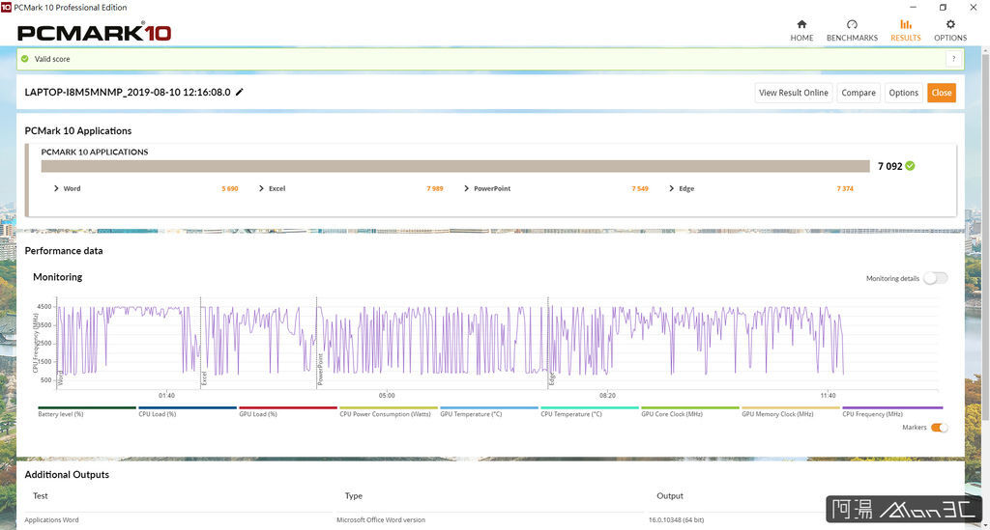Image resolution: width=990 pixels, height=530 pixels.
Task: Turn off the Markers switch
Action: tap(939, 428)
